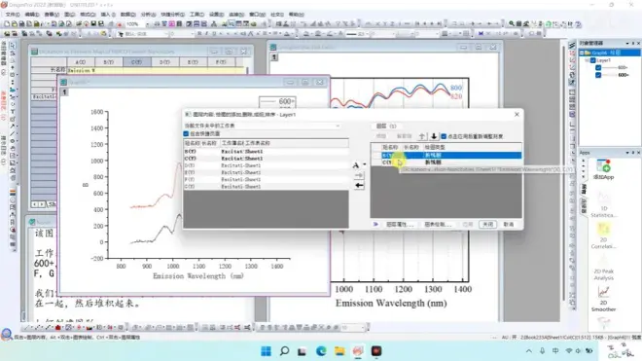The height and width of the screenshot is (361, 642).
Task: Toggle the rescale checkbox beside the down arrow
Action: tap(444, 136)
